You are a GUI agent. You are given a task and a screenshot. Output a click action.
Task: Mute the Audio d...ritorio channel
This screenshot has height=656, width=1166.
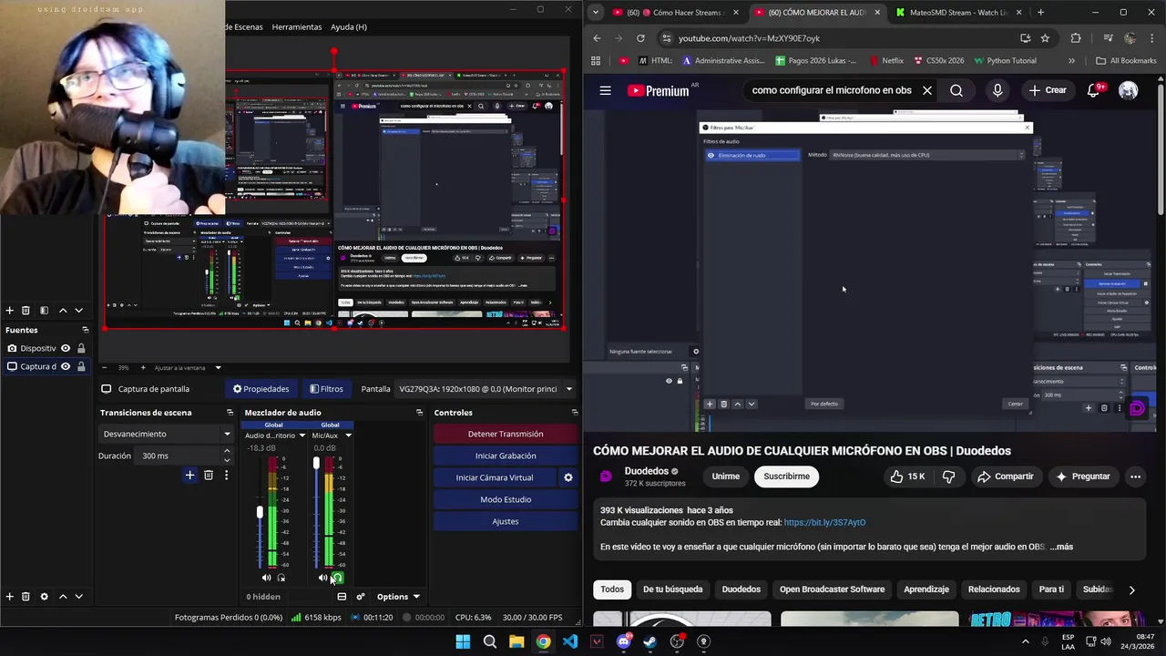[266, 578]
